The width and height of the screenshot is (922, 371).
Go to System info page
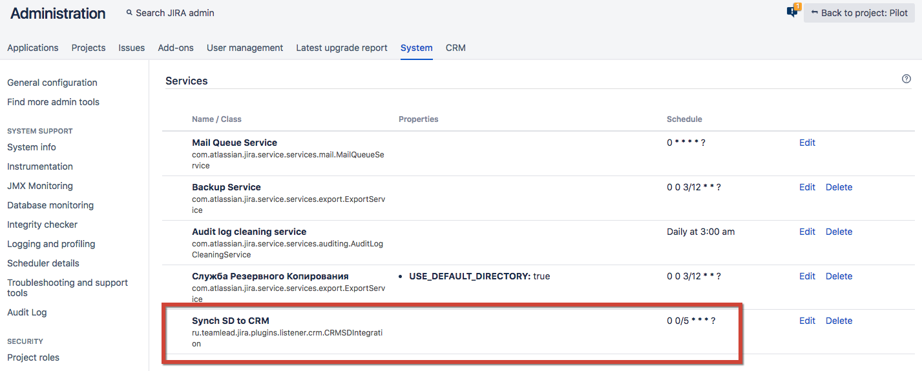[x=32, y=147]
